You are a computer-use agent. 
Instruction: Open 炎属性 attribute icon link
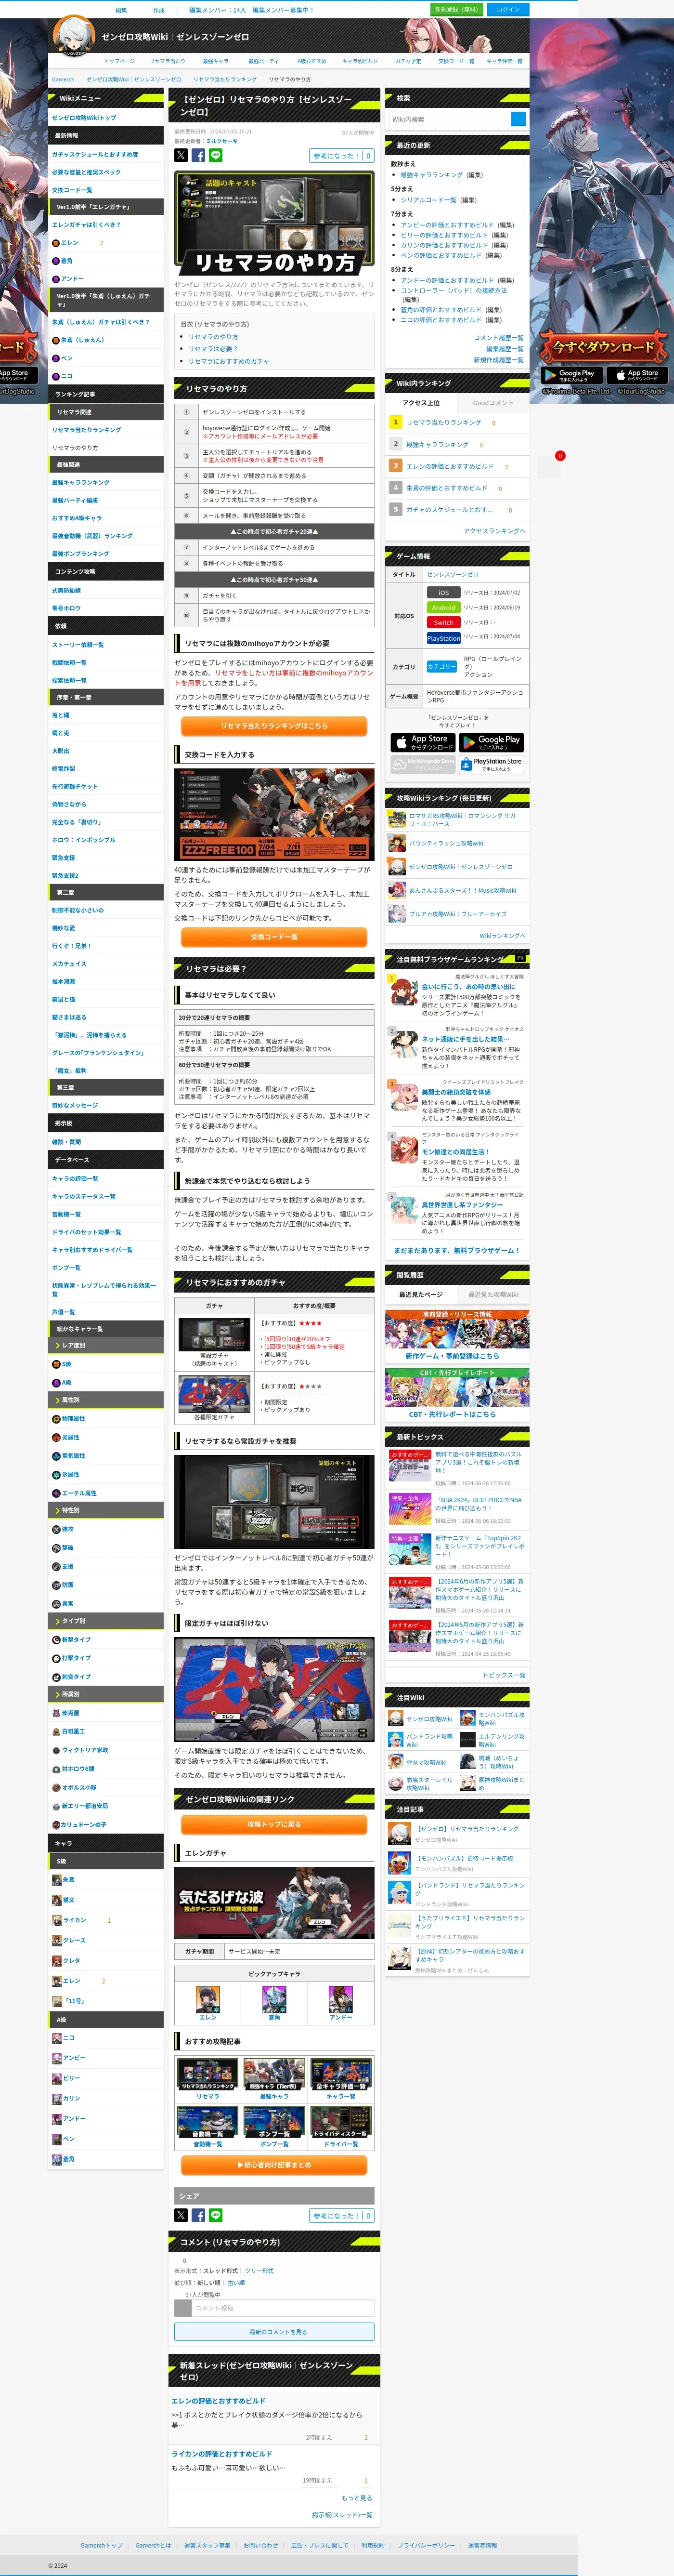click(56, 1437)
